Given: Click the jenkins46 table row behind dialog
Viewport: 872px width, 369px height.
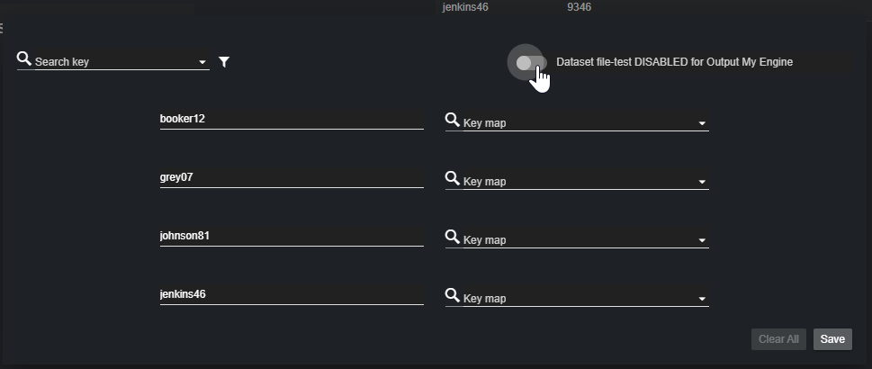Looking at the screenshot, I should [465, 7].
